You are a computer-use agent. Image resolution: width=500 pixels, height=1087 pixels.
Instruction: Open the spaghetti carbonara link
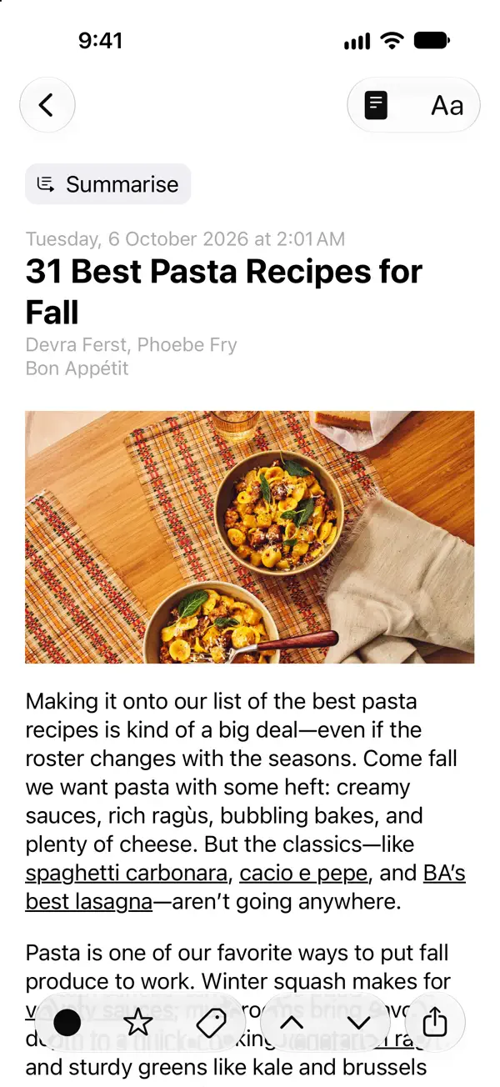coord(127,873)
